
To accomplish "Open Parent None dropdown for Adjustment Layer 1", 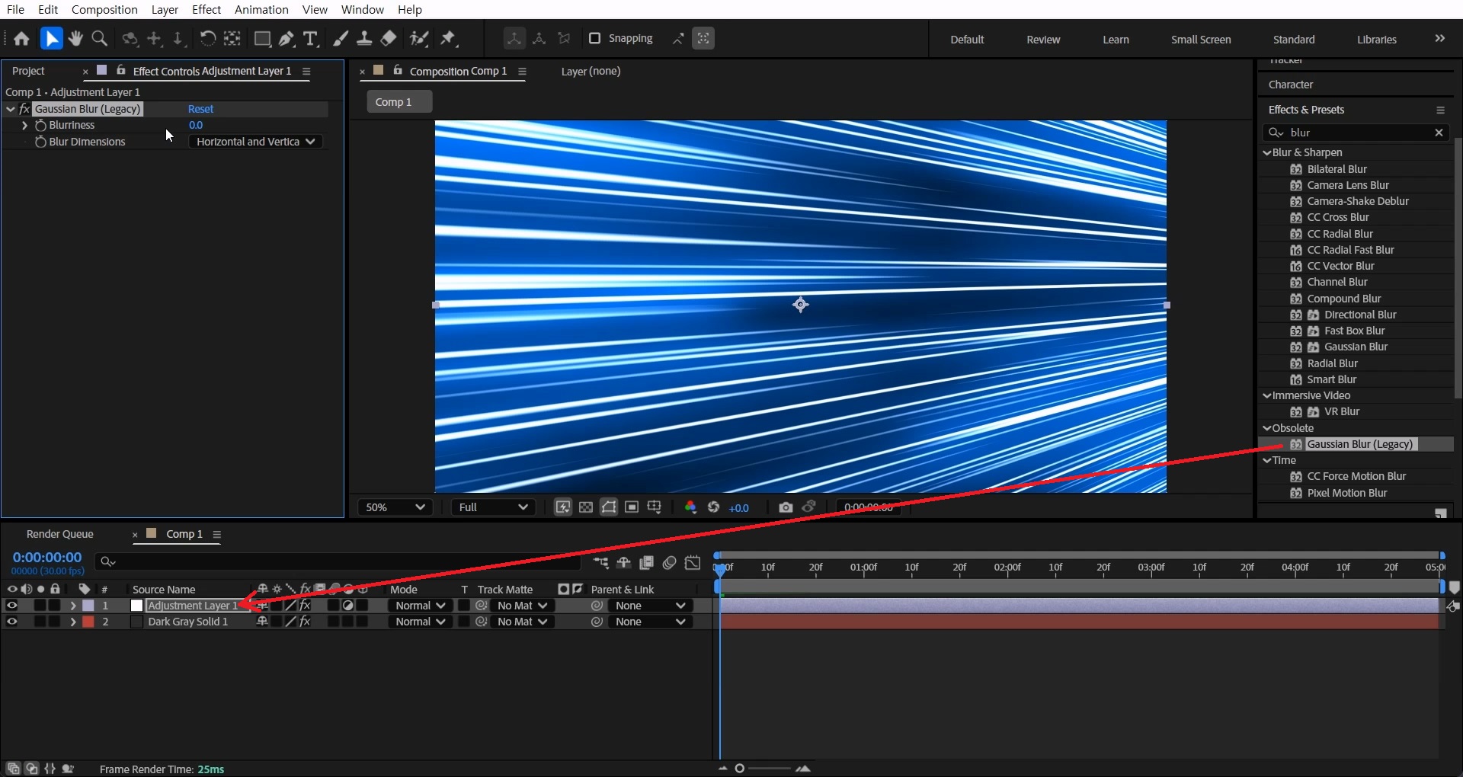I will pyautogui.click(x=650, y=606).
